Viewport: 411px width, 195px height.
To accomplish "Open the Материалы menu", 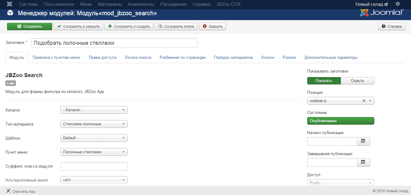I will pos(110,4).
